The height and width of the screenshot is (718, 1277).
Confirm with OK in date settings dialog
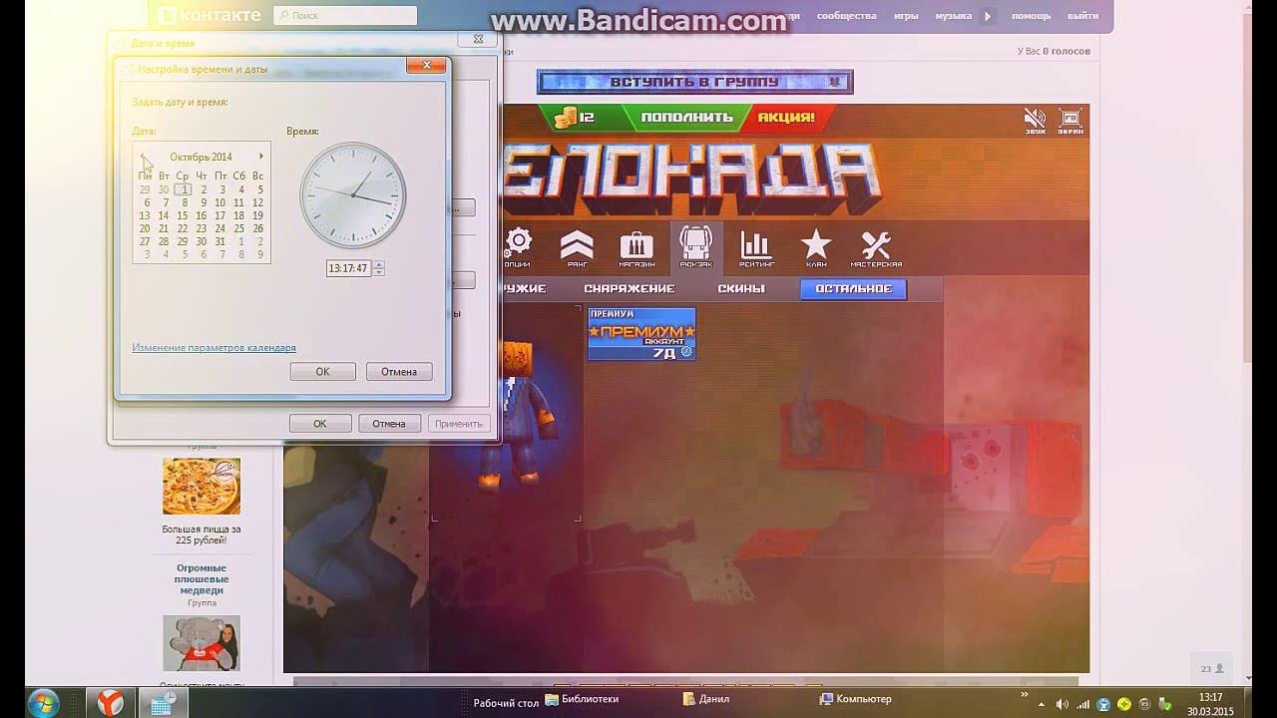point(322,371)
